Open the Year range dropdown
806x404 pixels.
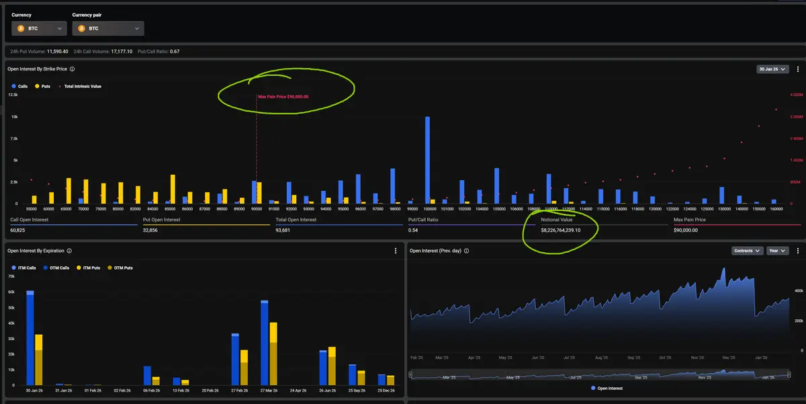pyautogui.click(x=778, y=251)
